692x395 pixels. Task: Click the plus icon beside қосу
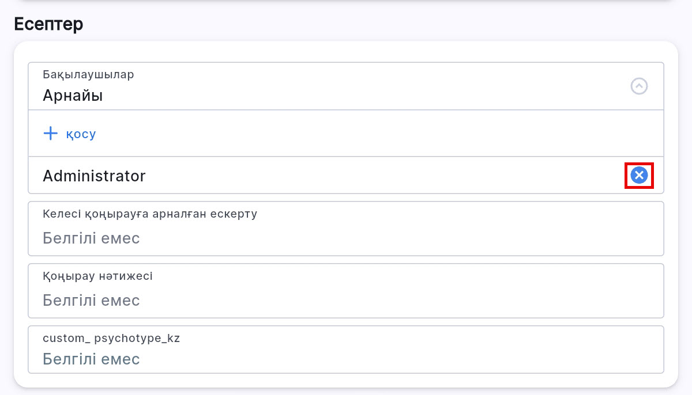pyautogui.click(x=51, y=134)
